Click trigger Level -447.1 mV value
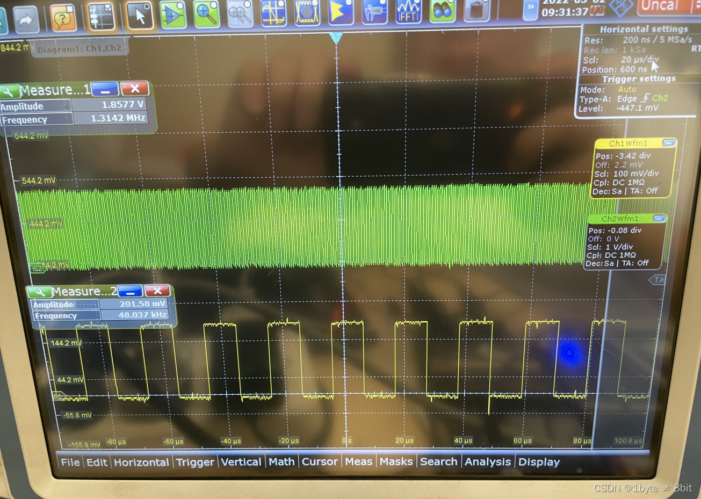 (x=637, y=108)
